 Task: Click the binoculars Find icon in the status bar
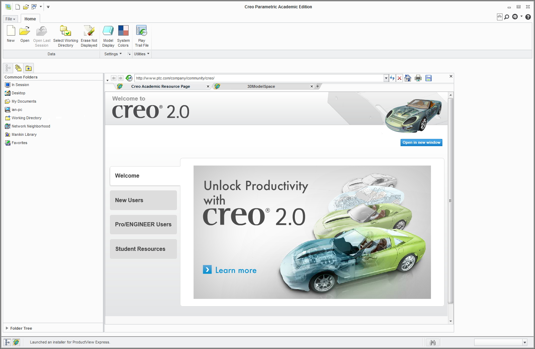tap(433, 342)
